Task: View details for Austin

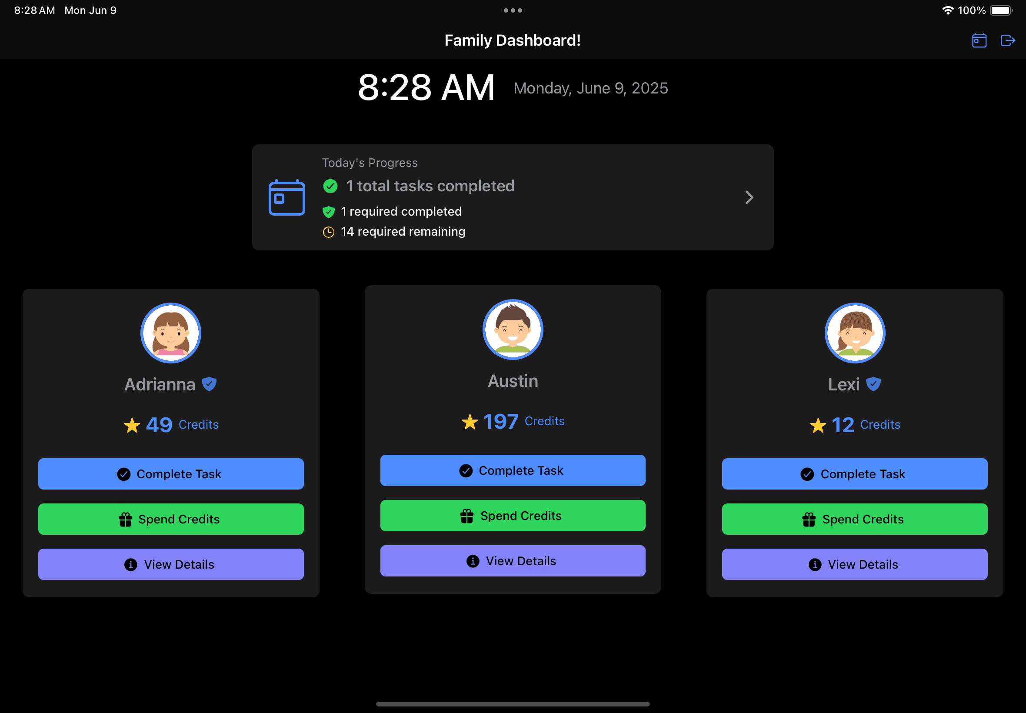Action: tap(513, 561)
